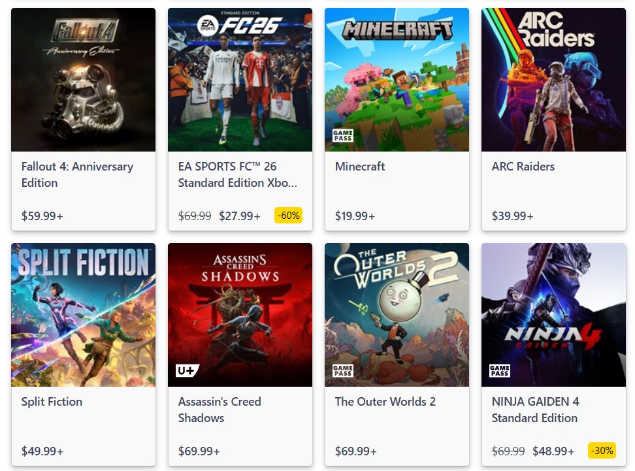Click the Game Pass badge on NINJA GAIDEN 4
635x471 pixels.
click(x=499, y=370)
